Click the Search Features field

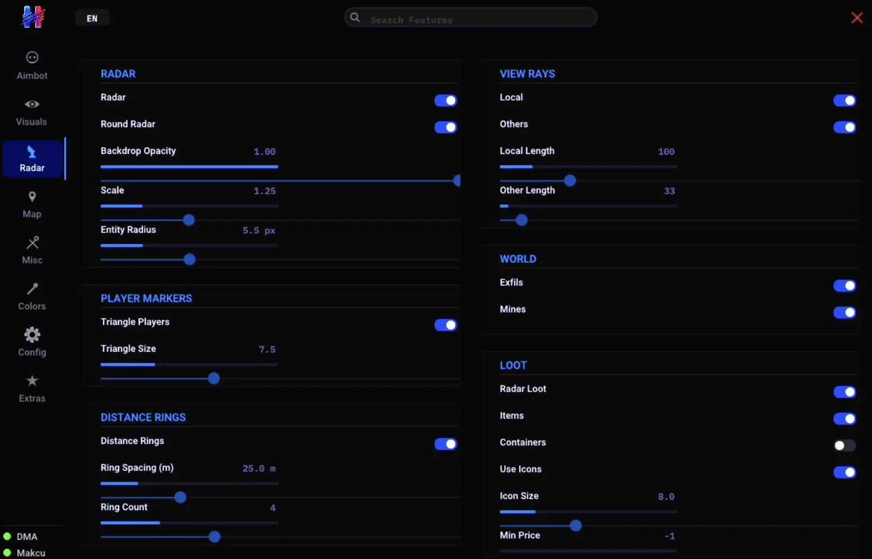[471, 17]
